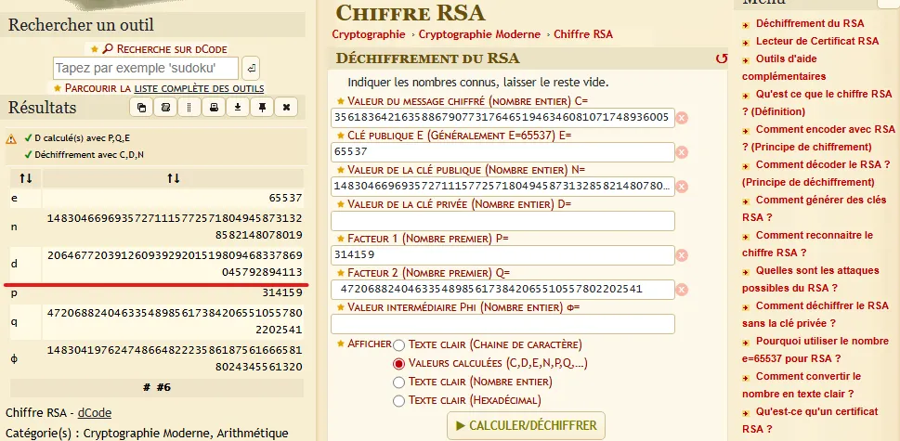Select the d value in results table
The image size is (900, 441).
pos(175,264)
